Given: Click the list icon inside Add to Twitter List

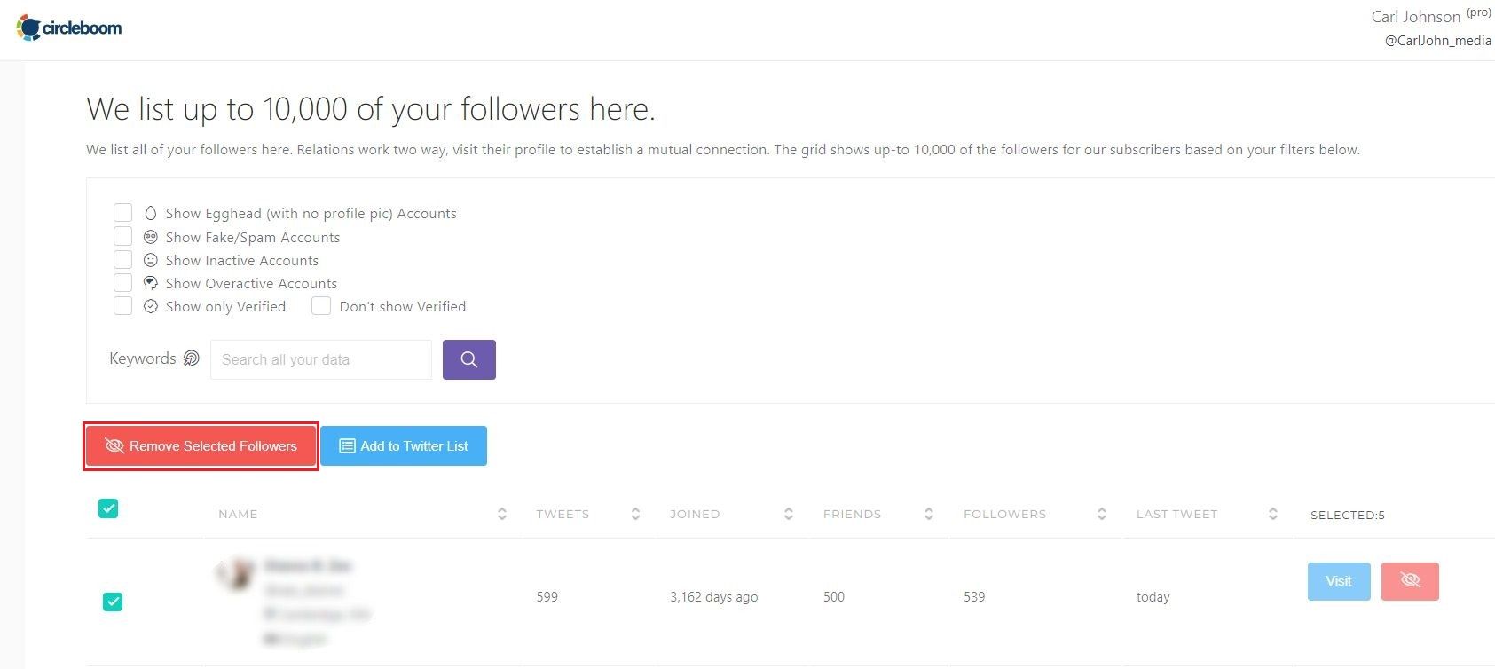Looking at the screenshot, I should coord(346,445).
